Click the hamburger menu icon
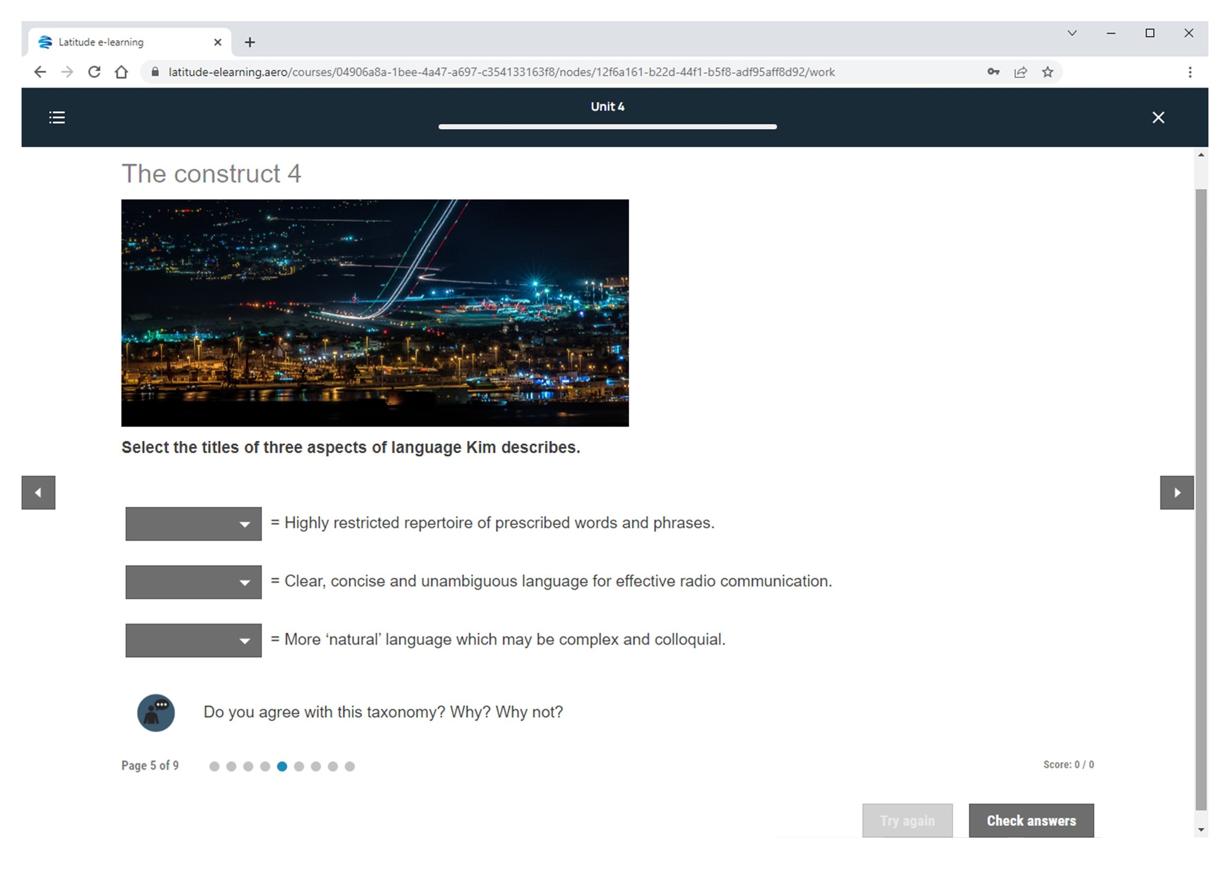Screen dimensions: 1230x878 point(57,115)
